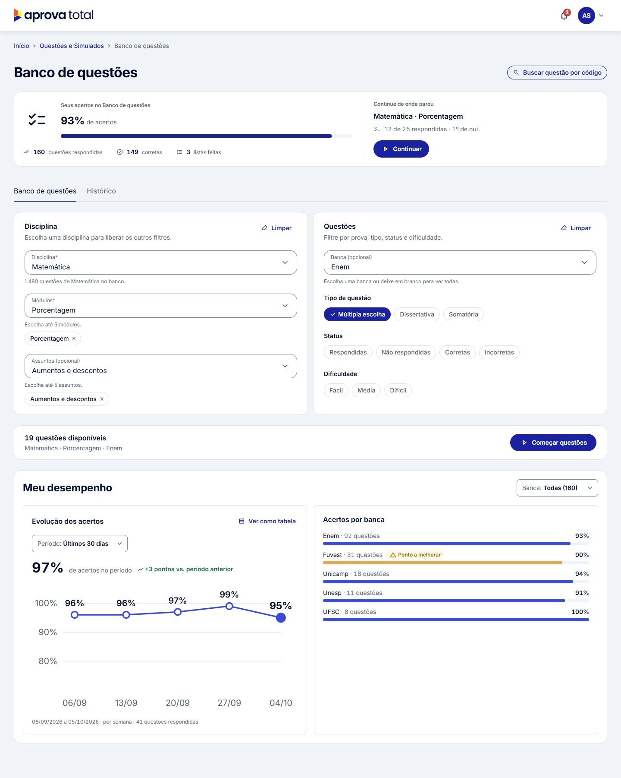The height and width of the screenshot is (778, 621).
Task: Click Buscar questão por código
Action: 557,73
